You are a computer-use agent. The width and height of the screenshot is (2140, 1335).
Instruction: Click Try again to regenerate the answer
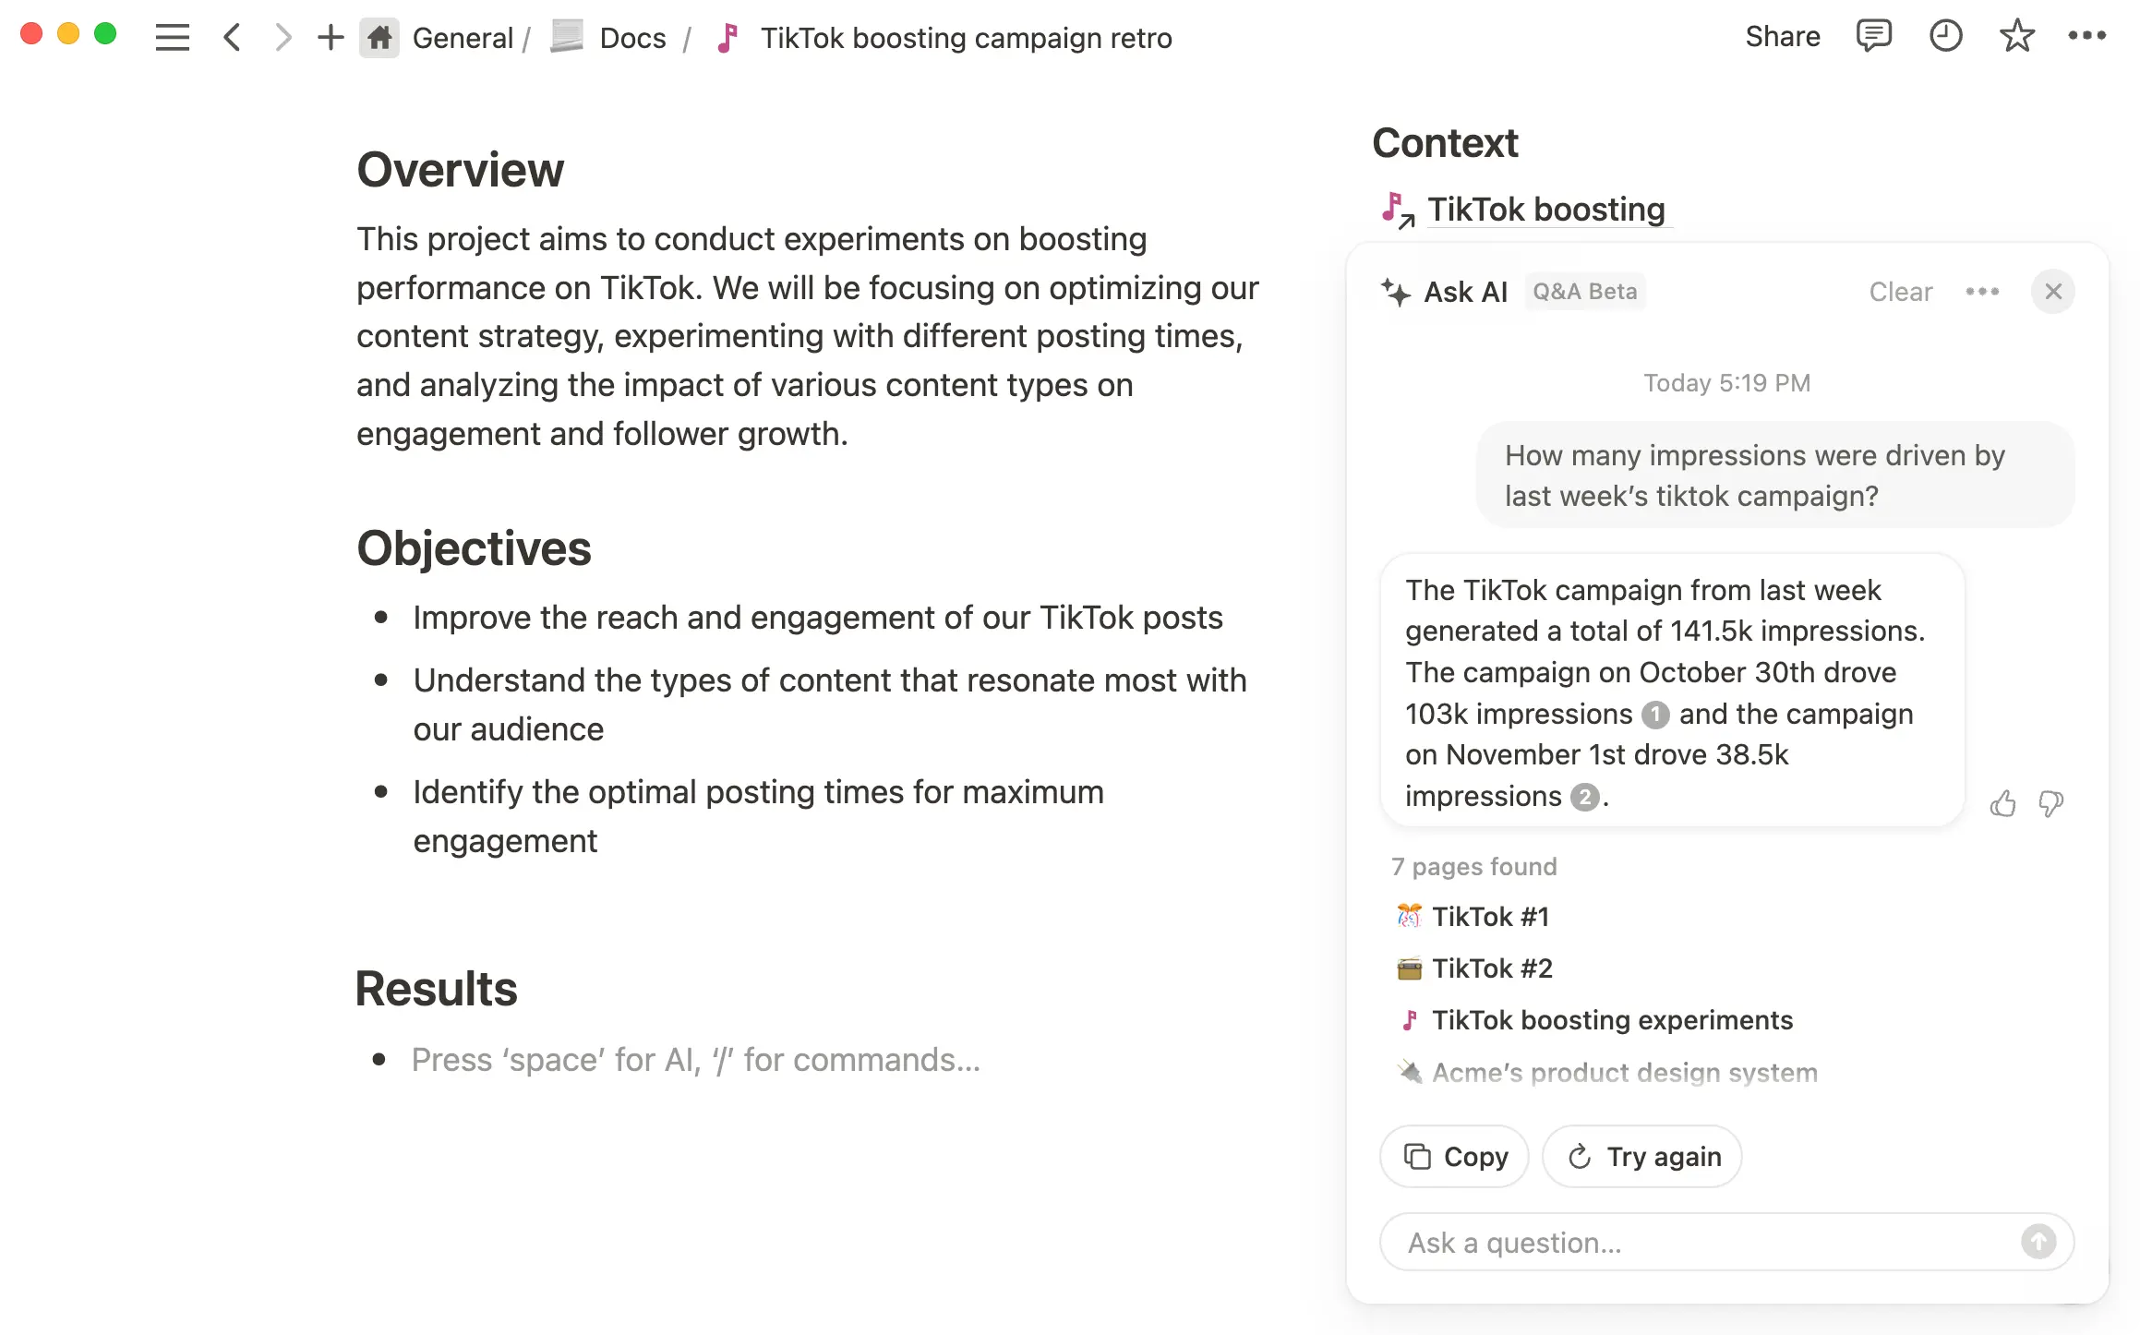pyautogui.click(x=1641, y=1156)
